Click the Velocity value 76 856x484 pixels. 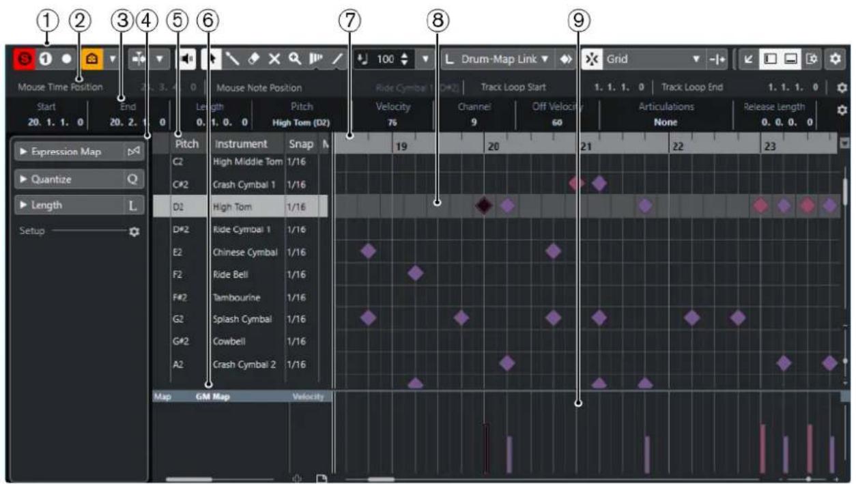tap(392, 123)
